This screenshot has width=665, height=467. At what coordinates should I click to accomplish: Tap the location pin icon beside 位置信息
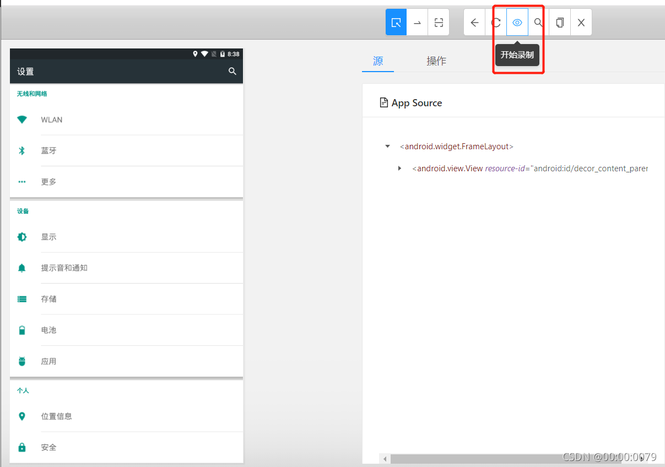(22, 416)
